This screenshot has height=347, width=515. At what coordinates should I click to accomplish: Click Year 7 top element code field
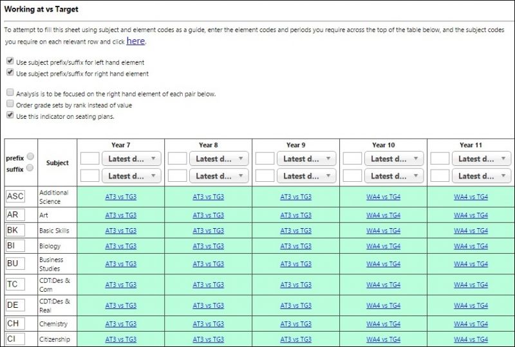pos(90,159)
